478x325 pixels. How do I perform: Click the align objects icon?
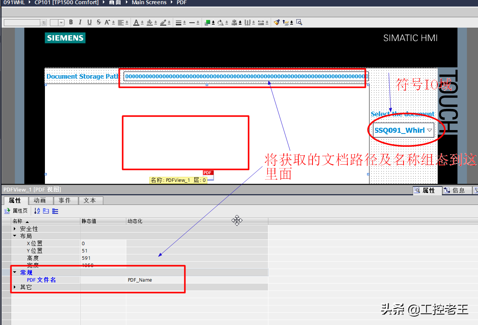pos(234,22)
